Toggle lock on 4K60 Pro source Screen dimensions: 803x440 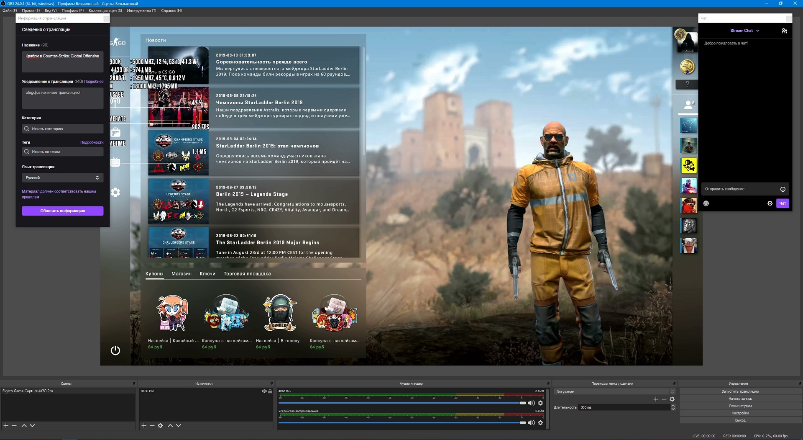coord(270,391)
